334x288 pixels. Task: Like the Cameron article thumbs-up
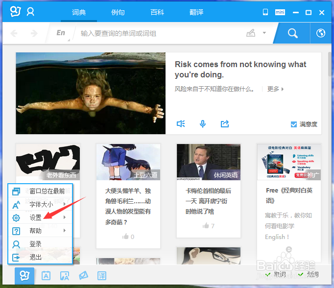pyautogui.click(x=206, y=225)
